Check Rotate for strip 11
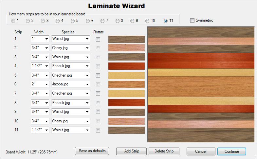This screenshot has width=257, height=159. pyautogui.click(x=98, y=131)
